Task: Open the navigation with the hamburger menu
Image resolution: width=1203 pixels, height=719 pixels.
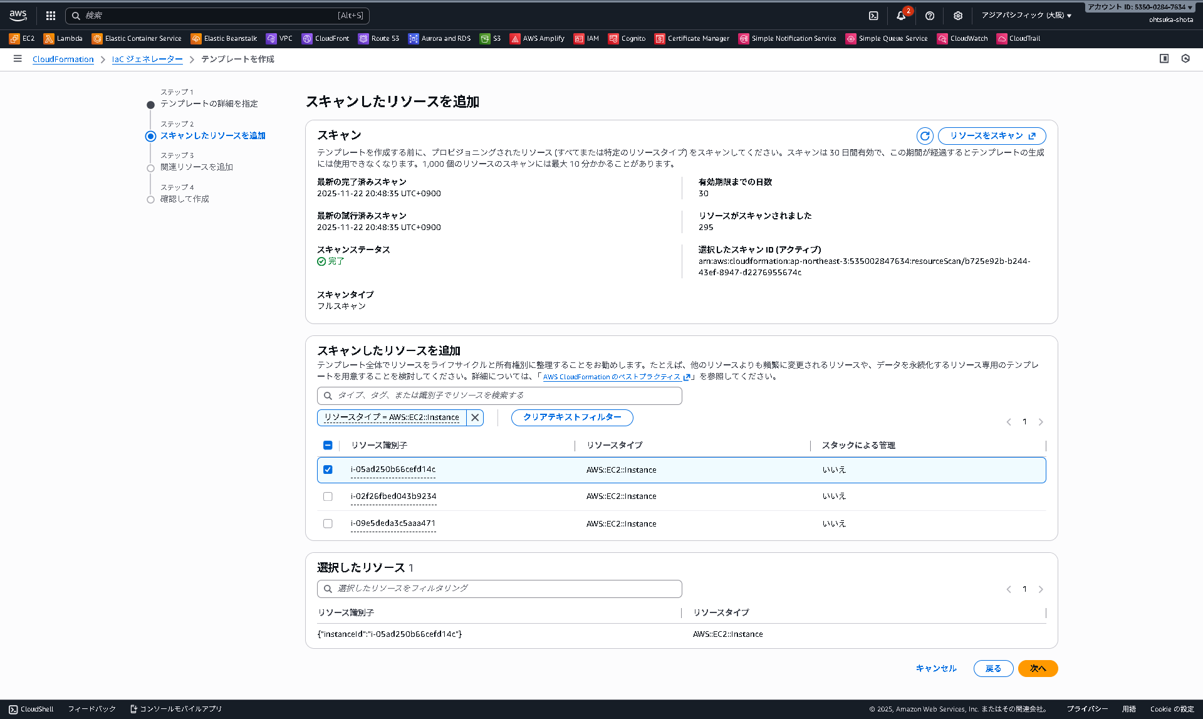Action: click(x=18, y=58)
